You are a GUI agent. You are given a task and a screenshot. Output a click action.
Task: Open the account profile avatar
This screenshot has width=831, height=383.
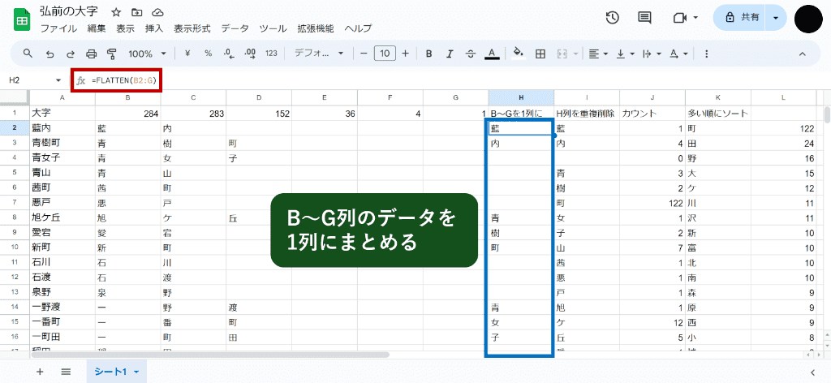[808, 19]
